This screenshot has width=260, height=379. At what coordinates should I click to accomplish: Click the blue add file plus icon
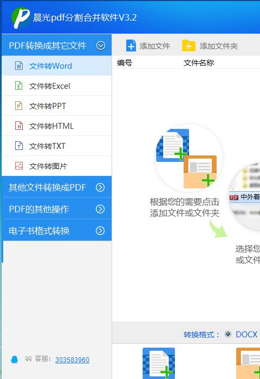click(131, 45)
